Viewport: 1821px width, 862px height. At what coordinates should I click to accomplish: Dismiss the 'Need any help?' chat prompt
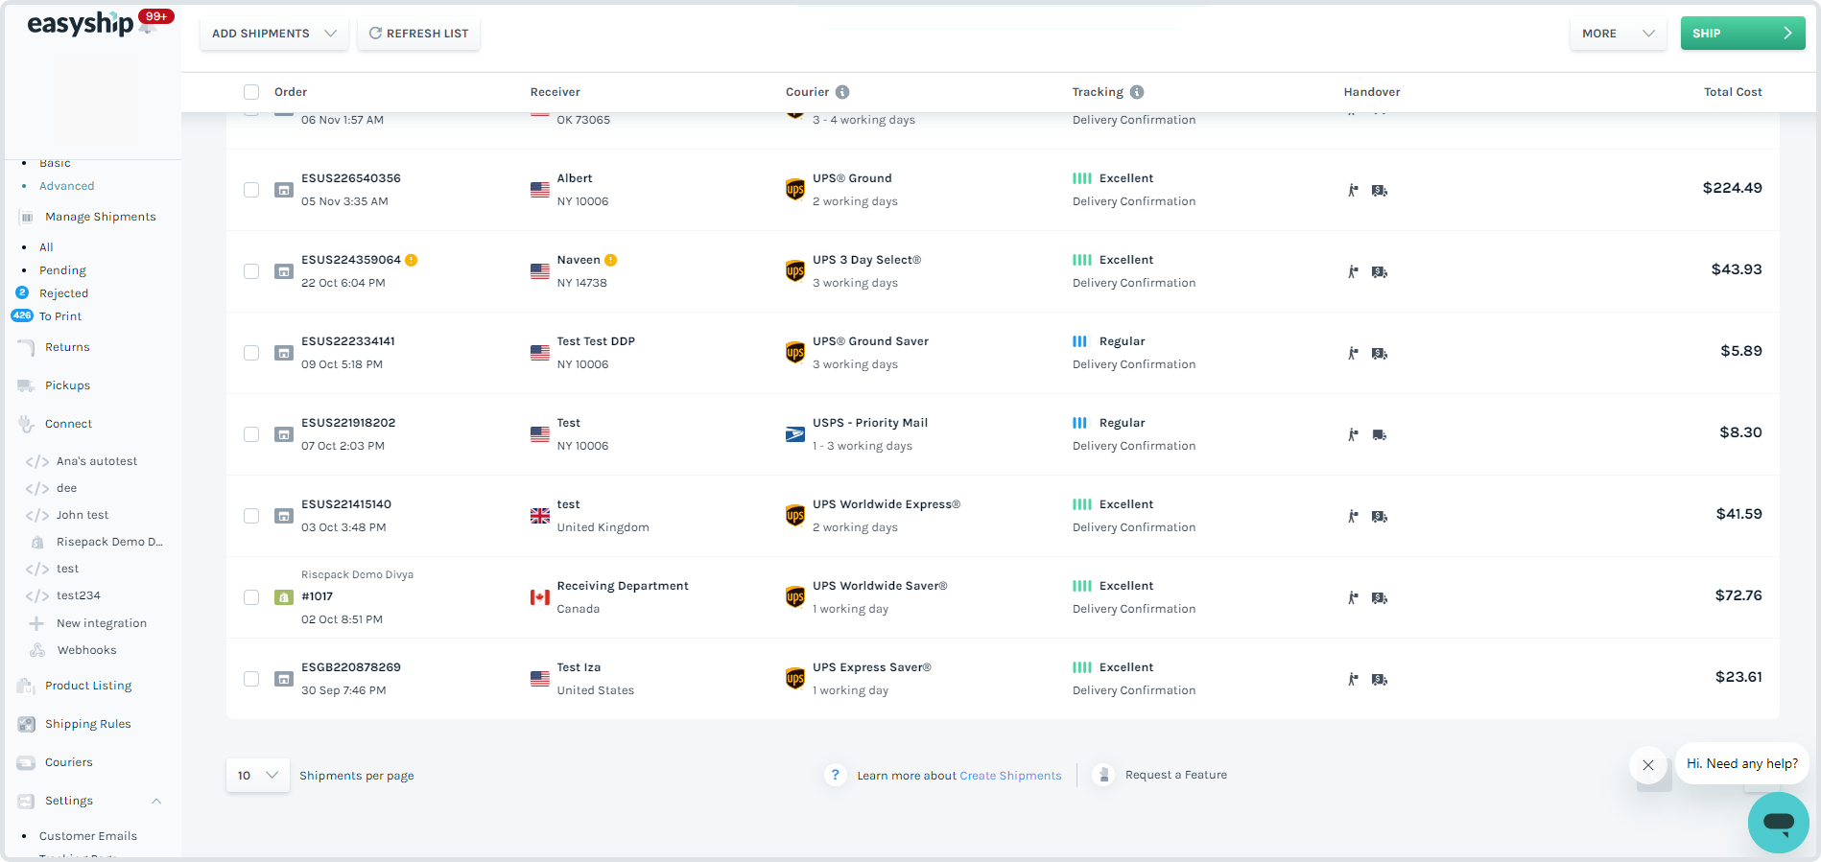click(1647, 765)
